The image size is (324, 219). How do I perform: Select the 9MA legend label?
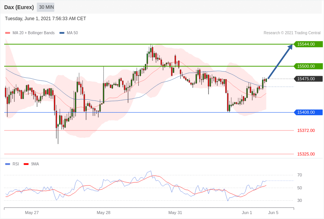coord(35,164)
